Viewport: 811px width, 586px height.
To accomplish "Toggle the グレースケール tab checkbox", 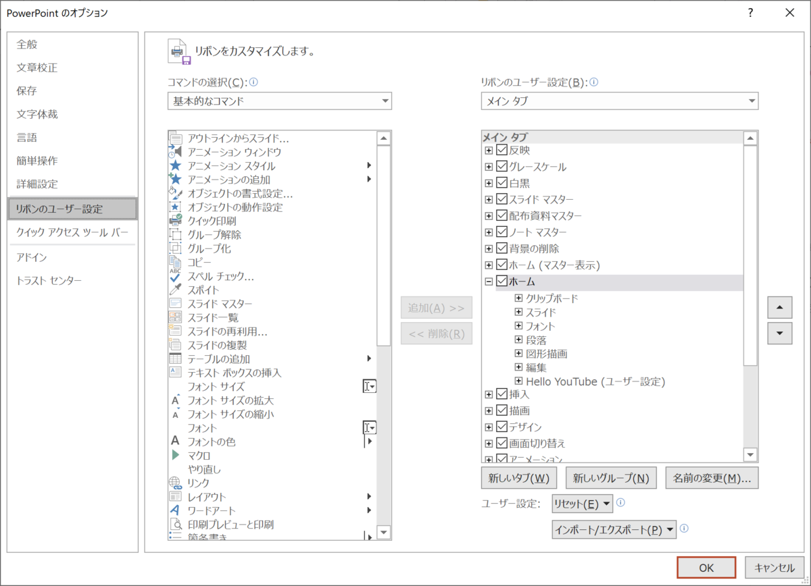I will click(x=501, y=166).
